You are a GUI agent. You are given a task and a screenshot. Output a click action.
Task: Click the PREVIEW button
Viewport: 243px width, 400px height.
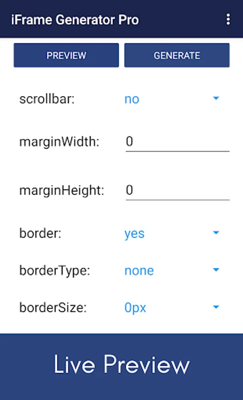click(66, 55)
